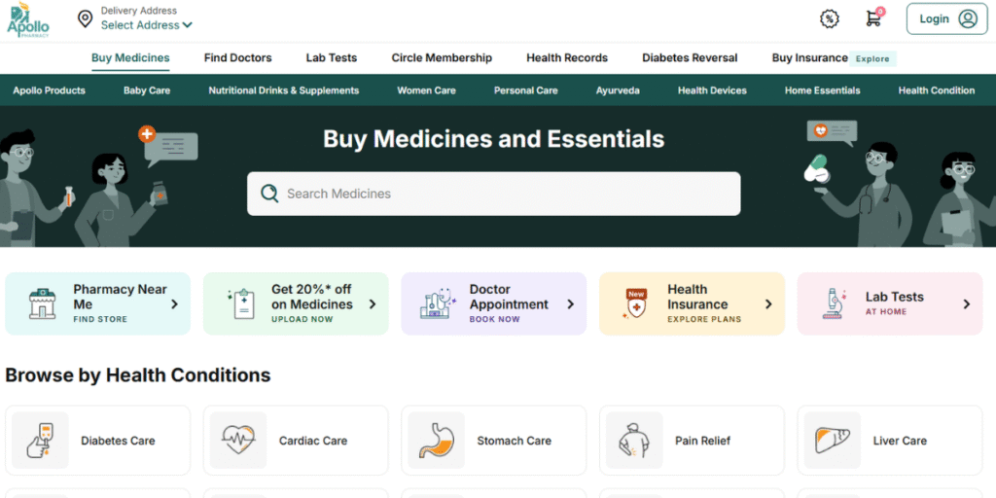The image size is (996, 498).
Task: Click the Delivery Address label
Action: [139, 11]
